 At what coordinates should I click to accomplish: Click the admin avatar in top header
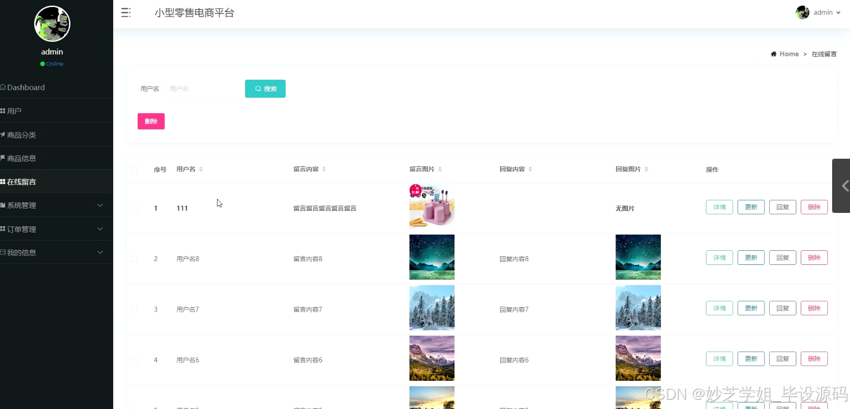pos(802,12)
